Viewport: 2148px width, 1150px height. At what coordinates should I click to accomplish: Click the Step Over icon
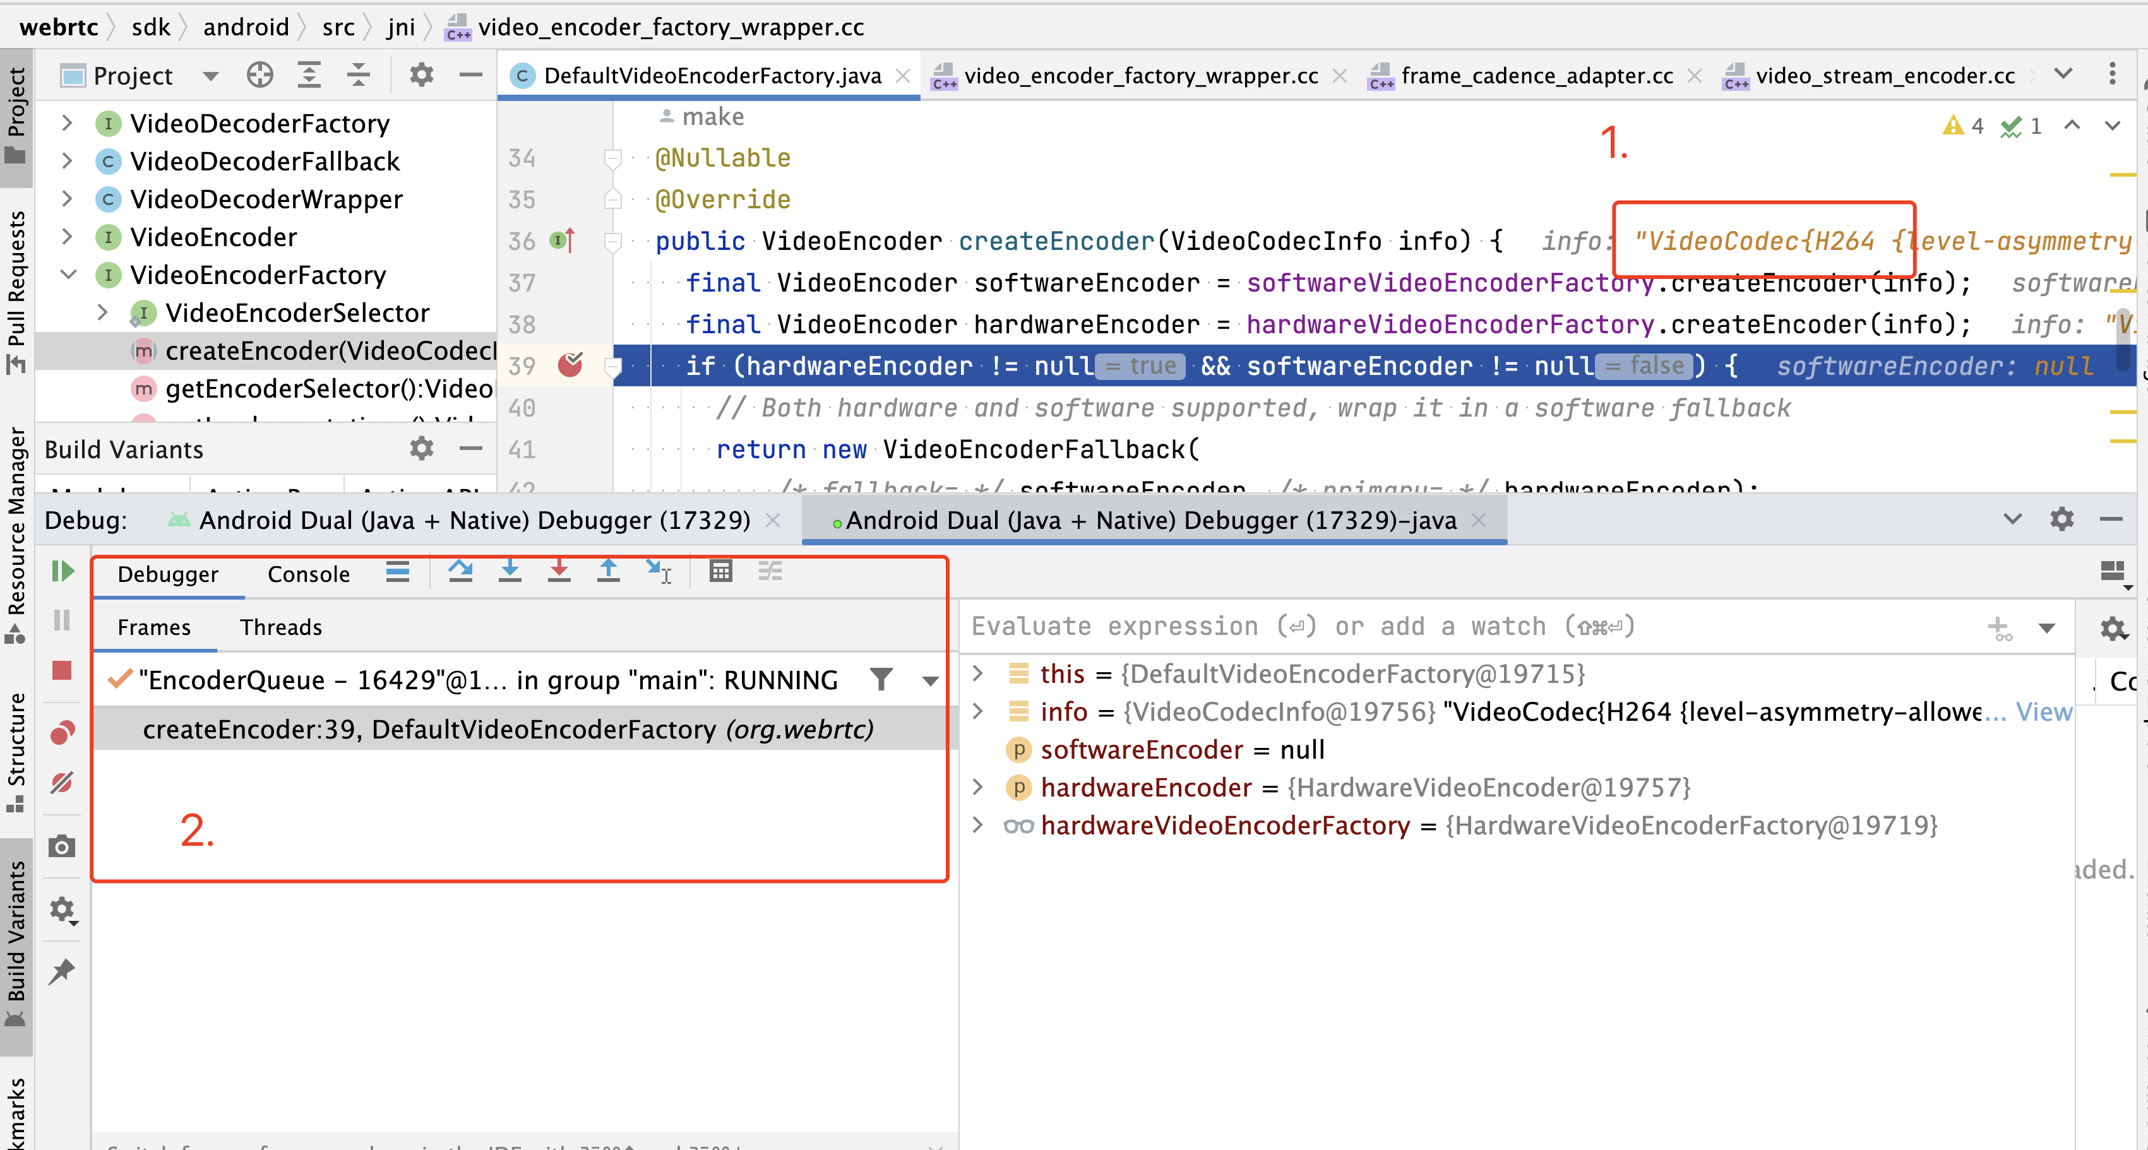pyautogui.click(x=460, y=572)
